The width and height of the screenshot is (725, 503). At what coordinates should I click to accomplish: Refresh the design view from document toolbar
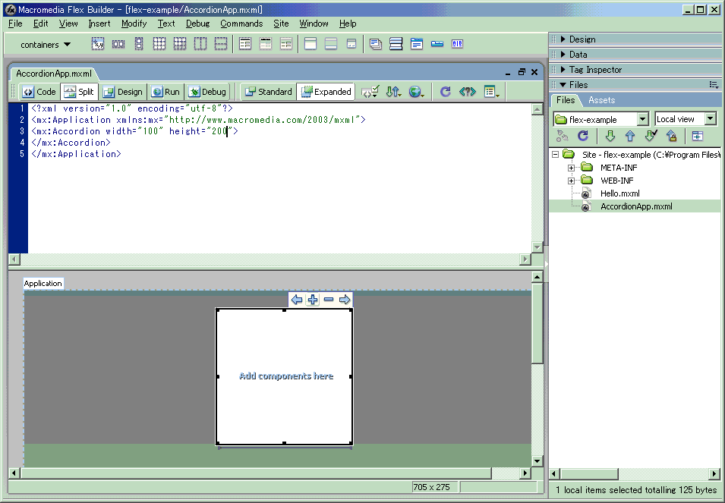pyautogui.click(x=446, y=92)
